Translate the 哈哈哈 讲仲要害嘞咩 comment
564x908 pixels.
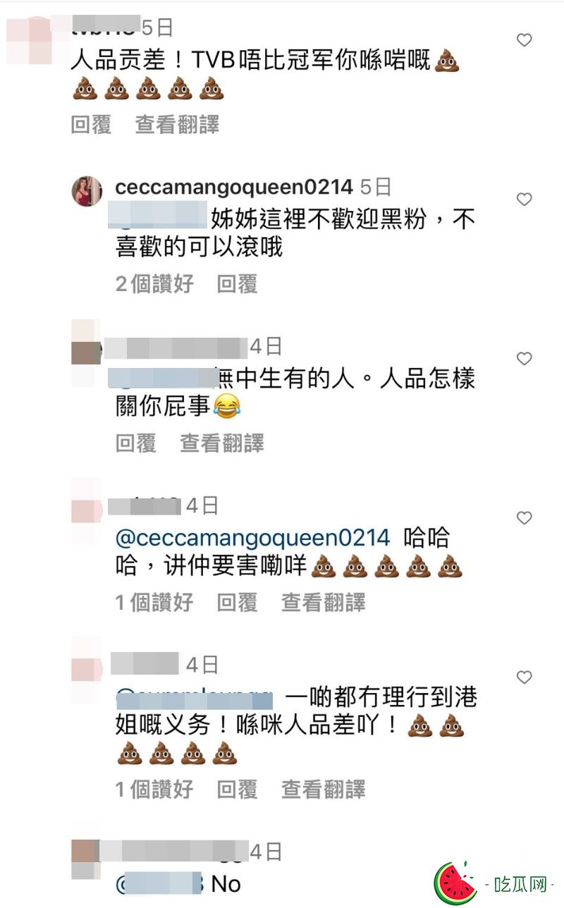click(324, 603)
